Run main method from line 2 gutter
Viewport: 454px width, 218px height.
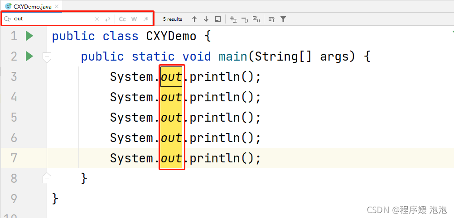29,57
